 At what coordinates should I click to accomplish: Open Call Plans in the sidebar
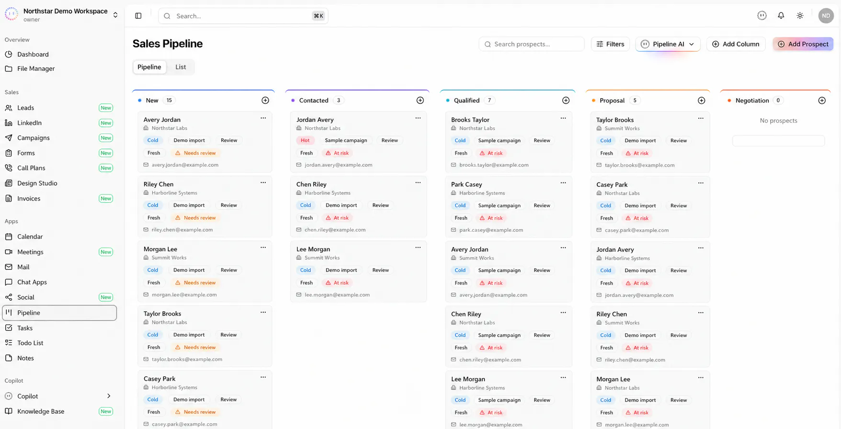59,168
